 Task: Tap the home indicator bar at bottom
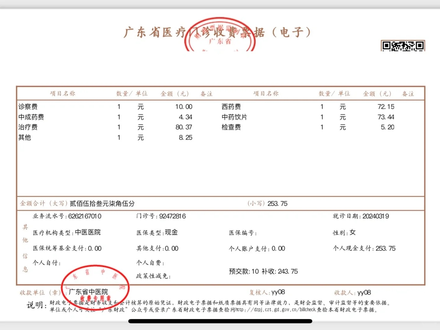220,321
